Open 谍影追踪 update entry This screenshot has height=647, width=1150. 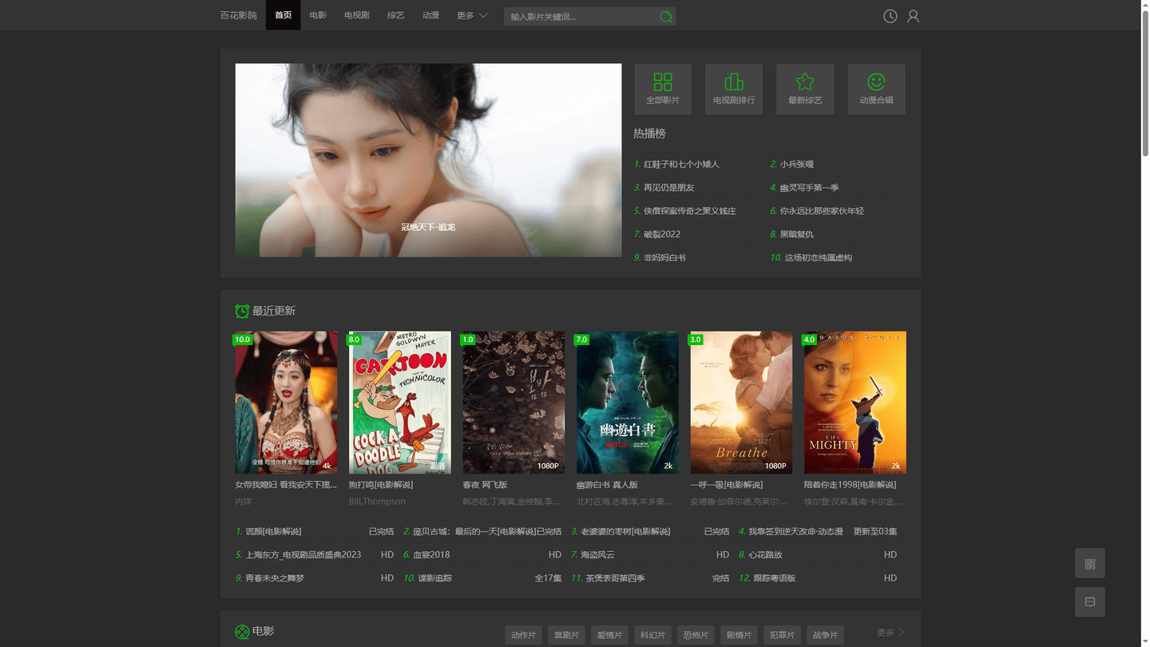tap(434, 578)
